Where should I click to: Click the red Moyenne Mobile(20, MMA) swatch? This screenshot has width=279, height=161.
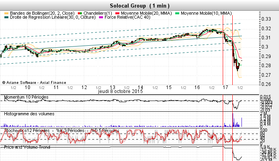(117, 14)
